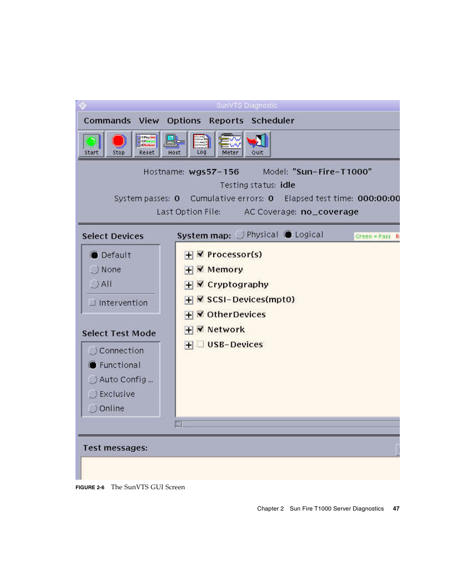Click the Green = Pass legend label

tap(373, 236)
